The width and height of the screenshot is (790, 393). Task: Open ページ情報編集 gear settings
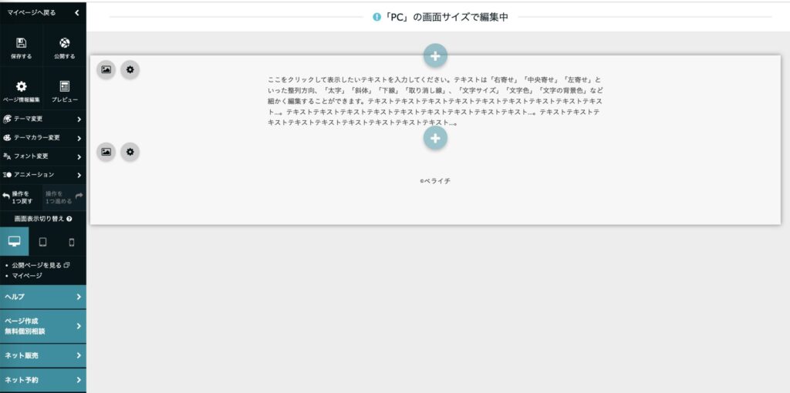point(21,86)
